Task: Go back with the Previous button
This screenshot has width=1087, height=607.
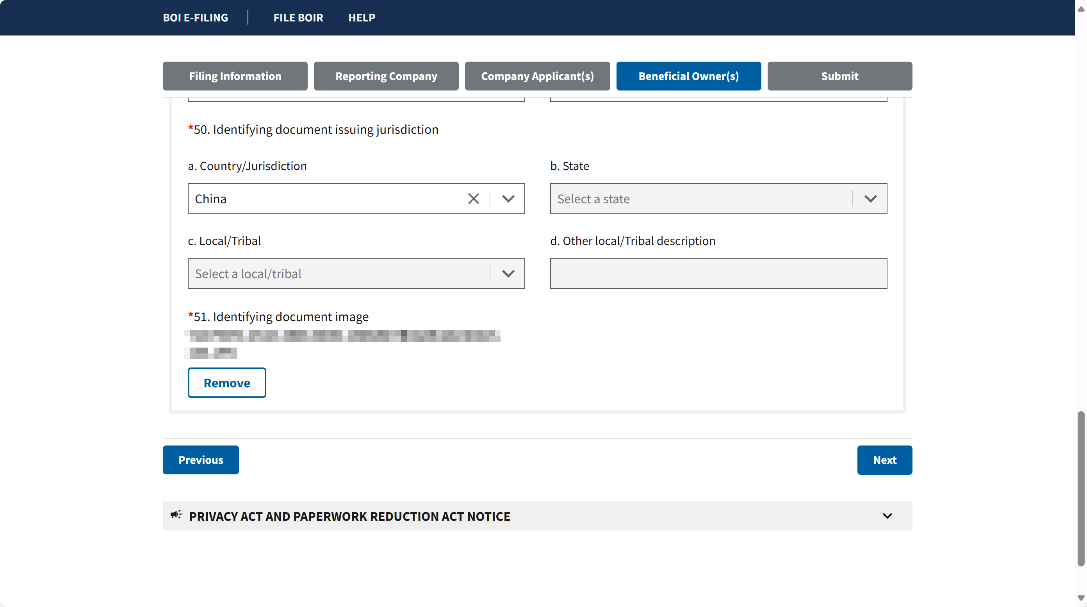Action: (201, 460)
